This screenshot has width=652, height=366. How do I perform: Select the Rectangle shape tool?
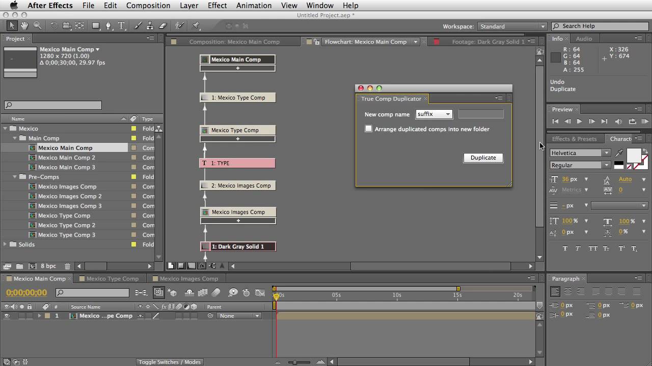point(96,26)
